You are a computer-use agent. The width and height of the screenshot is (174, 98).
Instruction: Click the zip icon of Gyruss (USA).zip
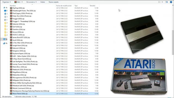click(x=11, y=32)
